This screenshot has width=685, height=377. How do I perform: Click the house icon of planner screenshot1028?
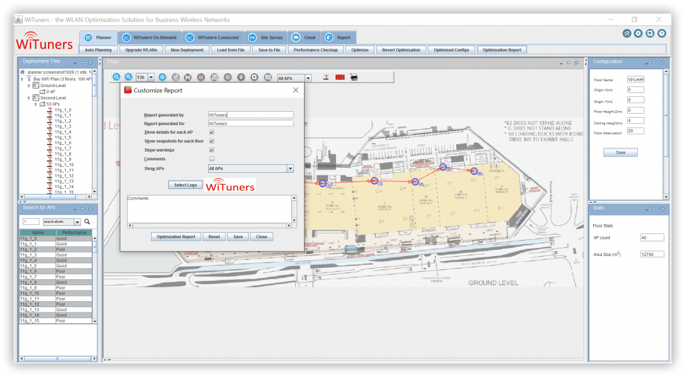click(x=23, y=72)
